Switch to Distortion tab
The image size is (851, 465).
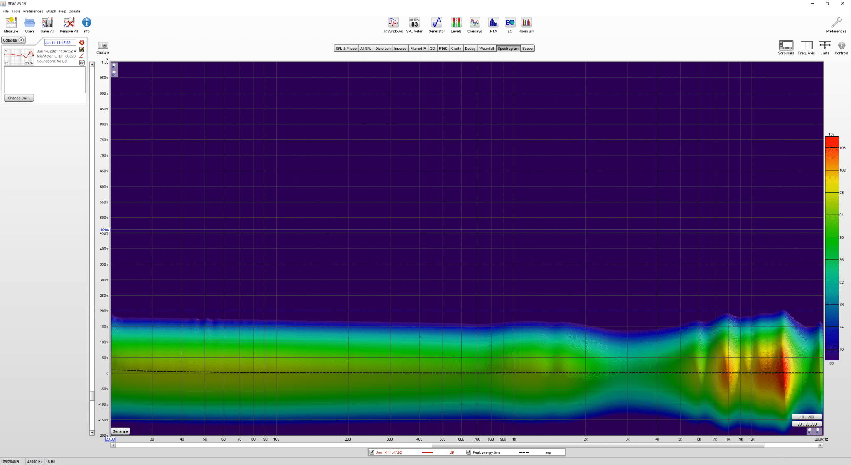coord(383,49)
